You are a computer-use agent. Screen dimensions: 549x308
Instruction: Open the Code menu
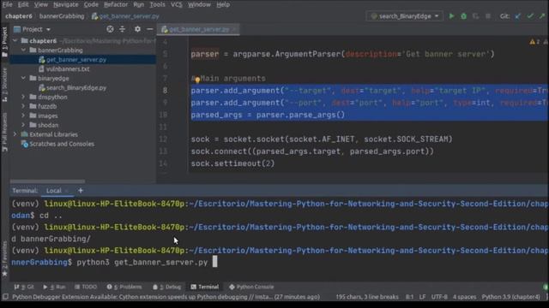pos(91,4)
